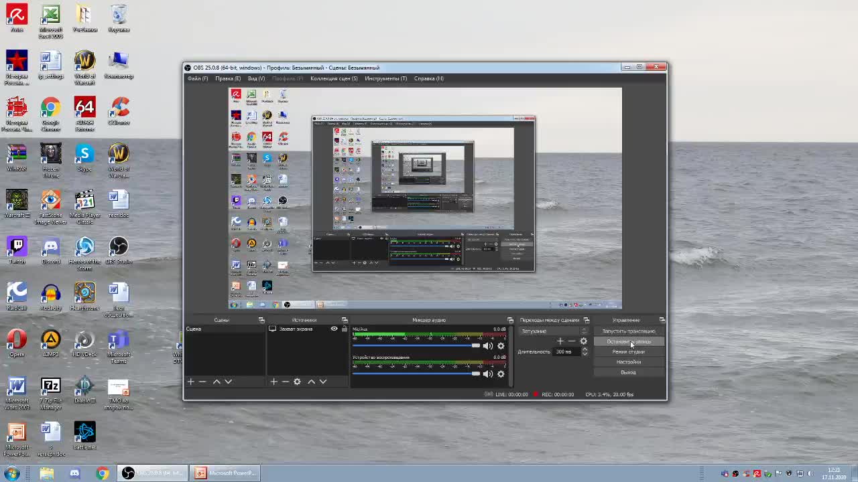Click Запустить трансляцию button

tap(629, 331)
